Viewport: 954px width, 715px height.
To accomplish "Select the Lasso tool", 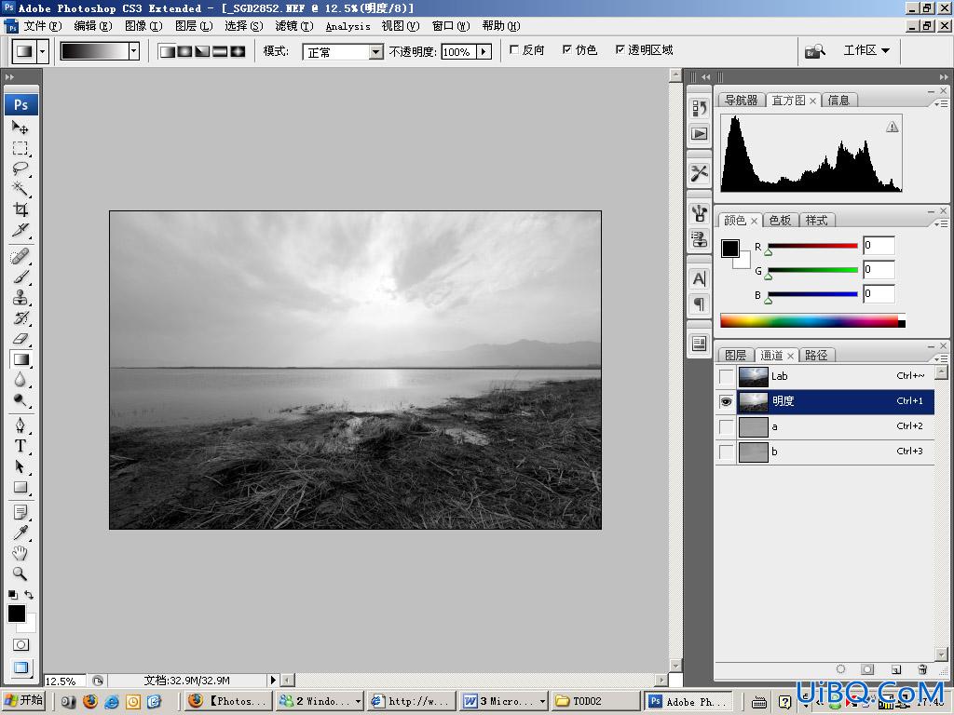I will (x=20, y=169).
